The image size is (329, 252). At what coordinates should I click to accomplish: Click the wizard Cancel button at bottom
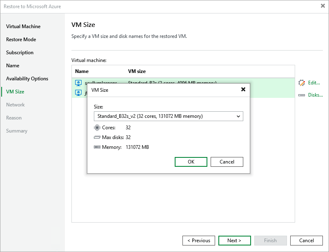(x=306, y=241)
